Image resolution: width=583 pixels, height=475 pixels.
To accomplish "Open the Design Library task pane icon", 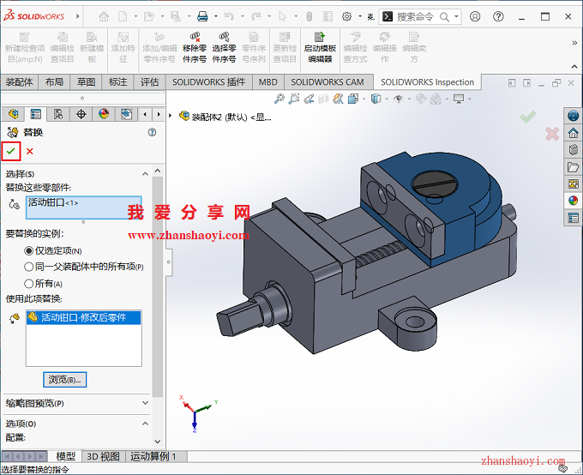I will click(x=573, y=150).
